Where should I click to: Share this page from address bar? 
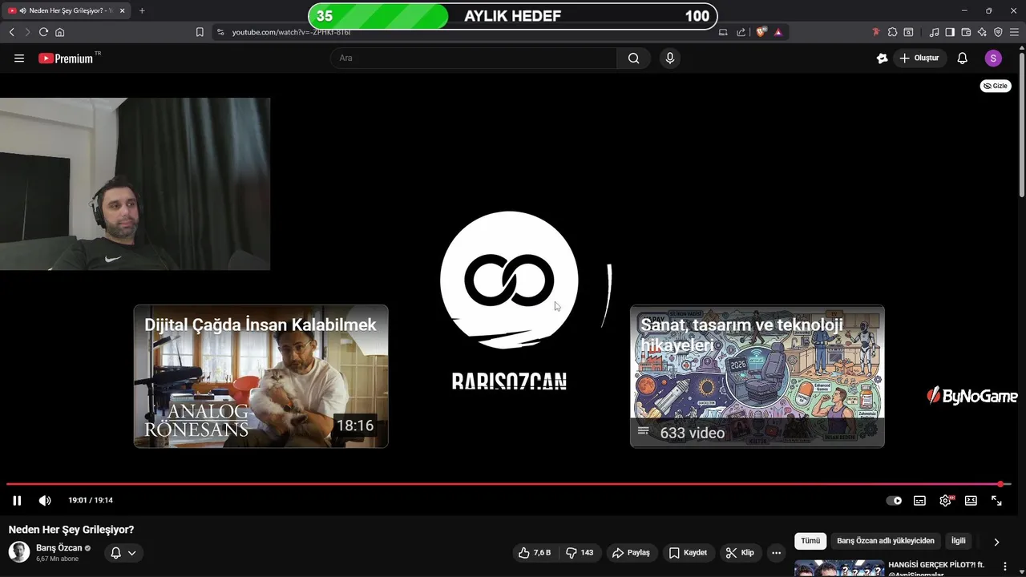[741, 32]
